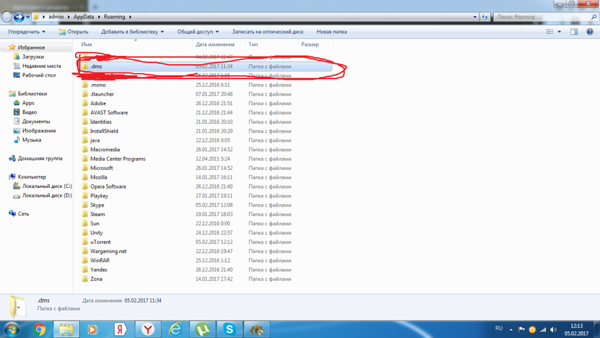The image size is (600, 338).
Task: Open the Общий доступ dropdown
Action: pos(198,32)
